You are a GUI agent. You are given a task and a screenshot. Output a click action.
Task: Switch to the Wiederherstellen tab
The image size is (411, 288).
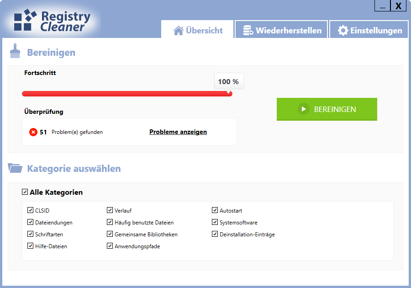click(x=282, y=31)
